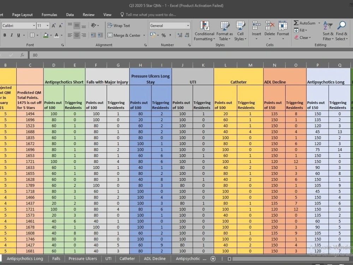Screen dimensions: 353x265
Task: Open Font dialog launcher
Action: [62, 45]
